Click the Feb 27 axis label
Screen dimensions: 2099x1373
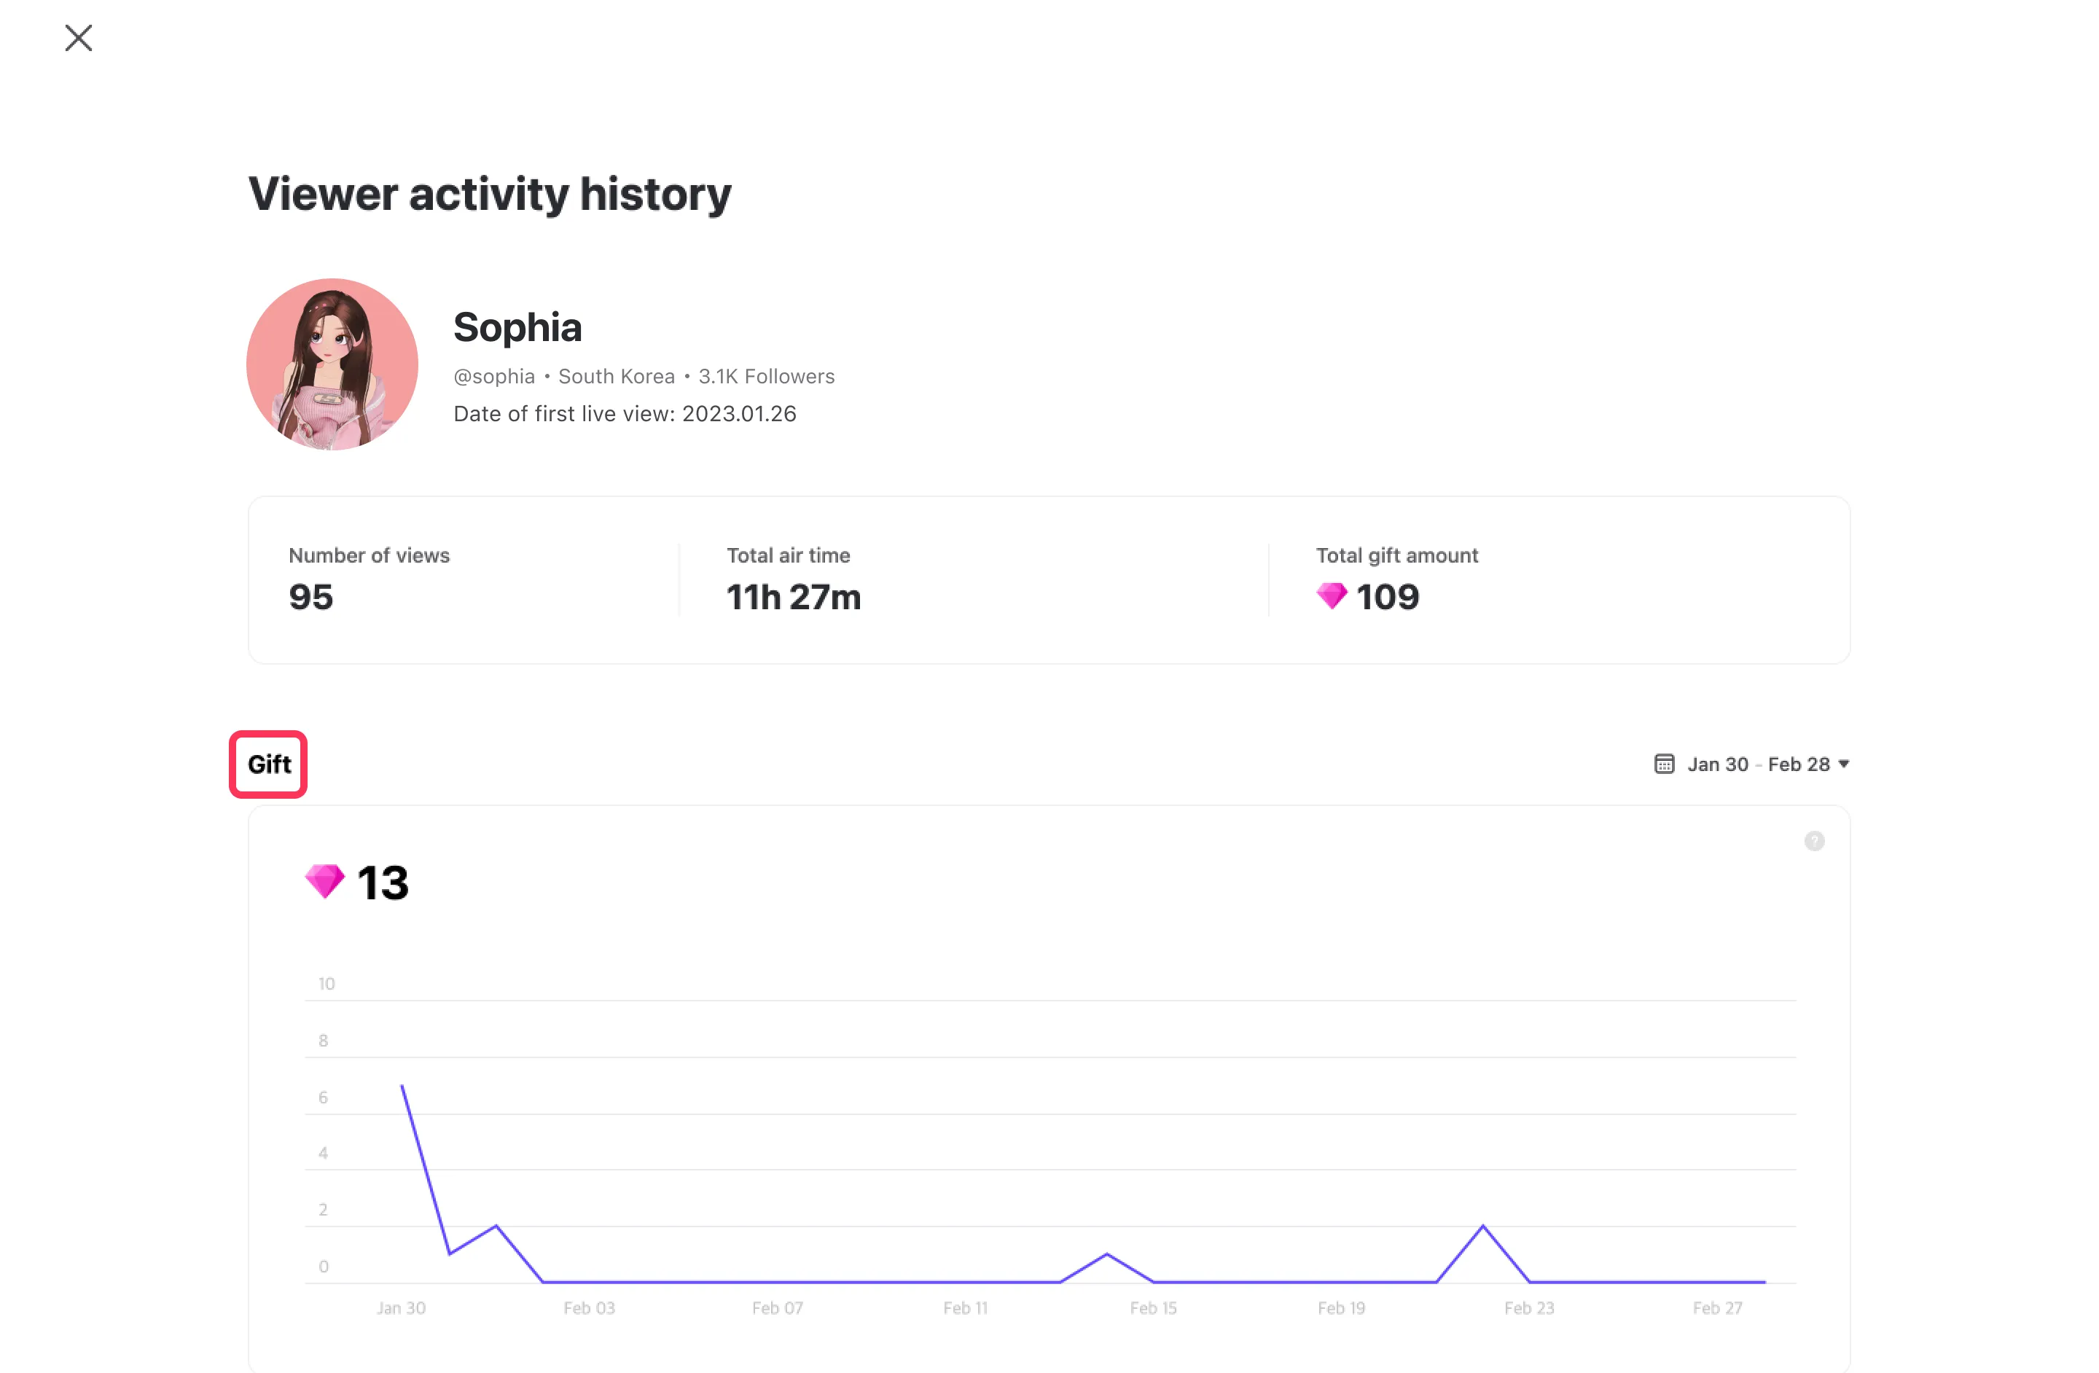(1717, 1307)
